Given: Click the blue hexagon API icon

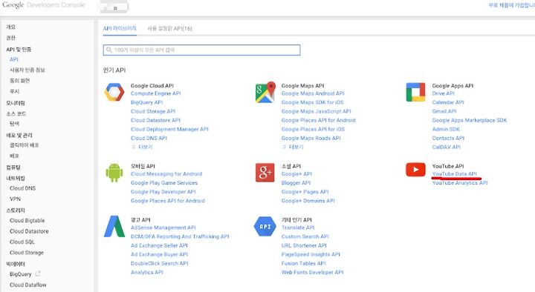Looking at the screenshot, I should pos(265,226).
